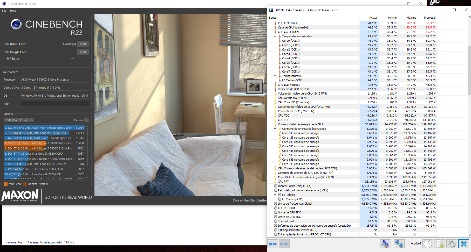The image size is (471, 252).
Task: Click HWiNFO collapse columns arrows button
Action: [284, 244]
